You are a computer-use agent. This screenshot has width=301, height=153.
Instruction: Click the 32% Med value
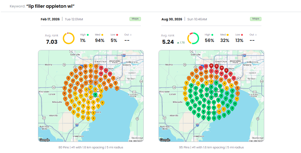(x=225, y=40)
